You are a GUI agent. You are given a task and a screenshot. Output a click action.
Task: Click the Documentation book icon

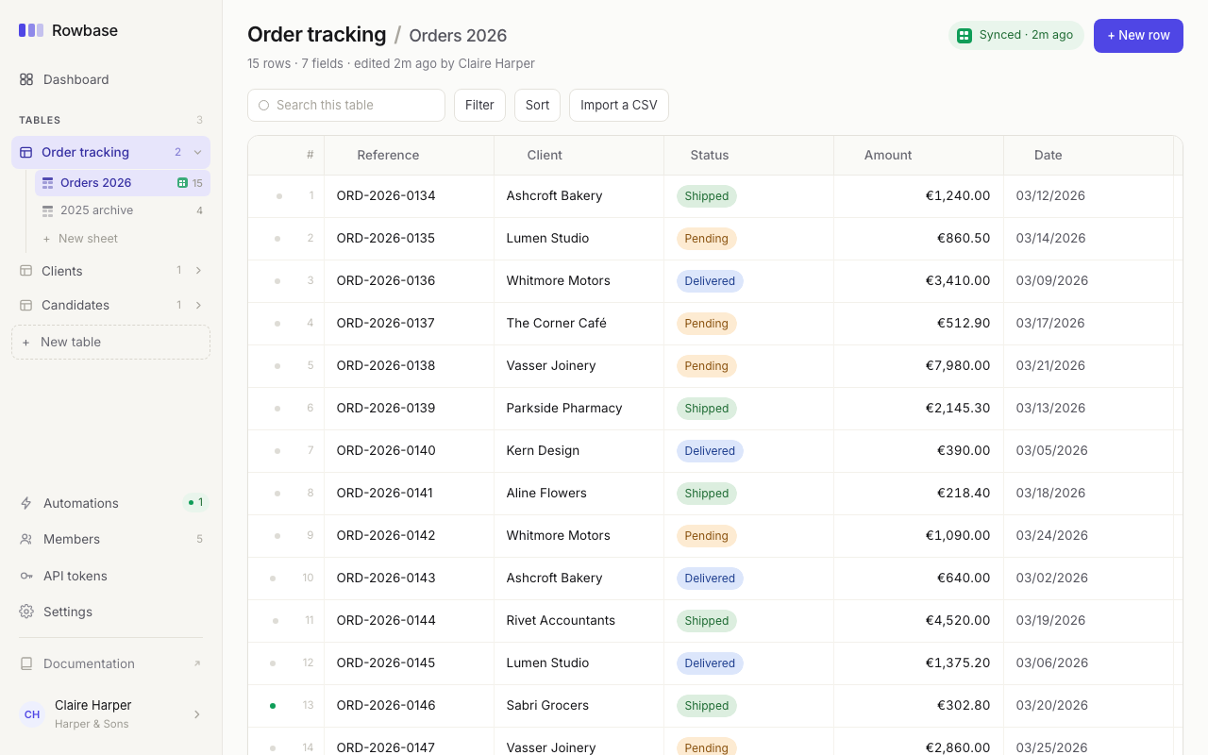coord(26,663)
